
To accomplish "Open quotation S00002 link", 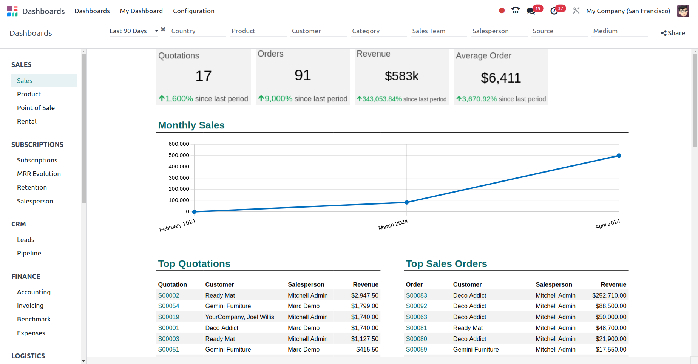I will [168, 295].
